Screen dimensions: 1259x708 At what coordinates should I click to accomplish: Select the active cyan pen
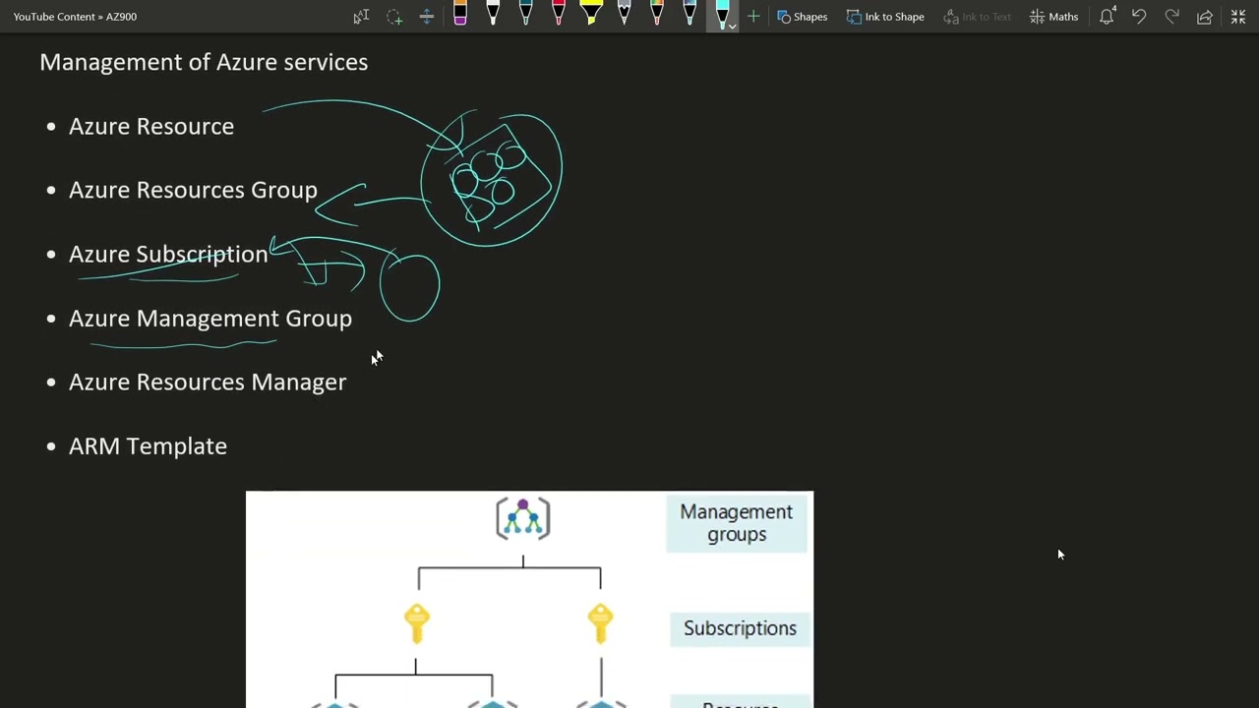coord(722,14)
